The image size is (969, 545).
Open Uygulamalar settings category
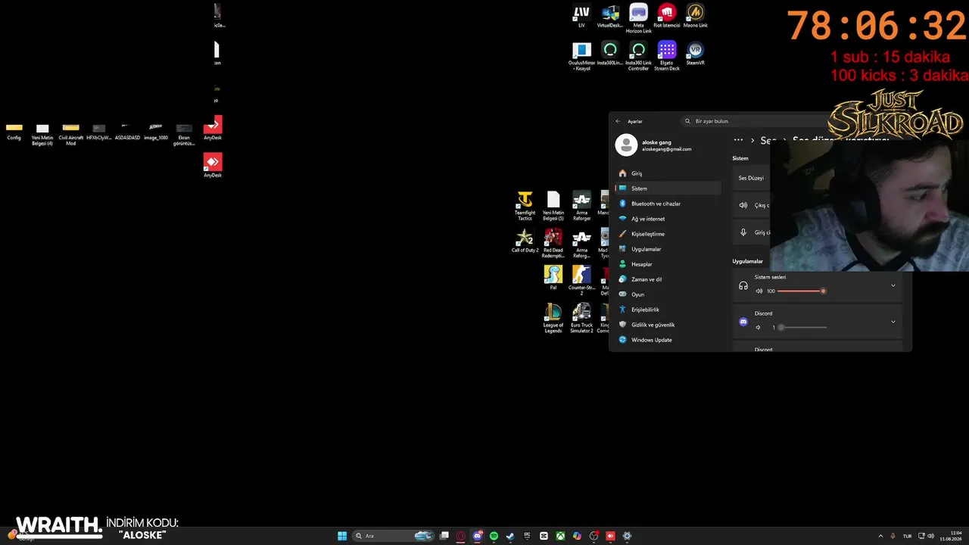pos(669,249)
